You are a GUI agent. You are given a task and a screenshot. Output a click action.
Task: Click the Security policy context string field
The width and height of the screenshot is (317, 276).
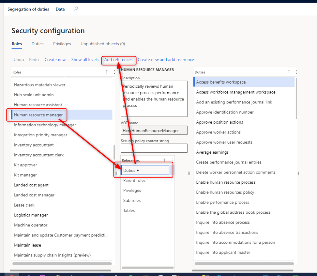[x=154, y=148]
